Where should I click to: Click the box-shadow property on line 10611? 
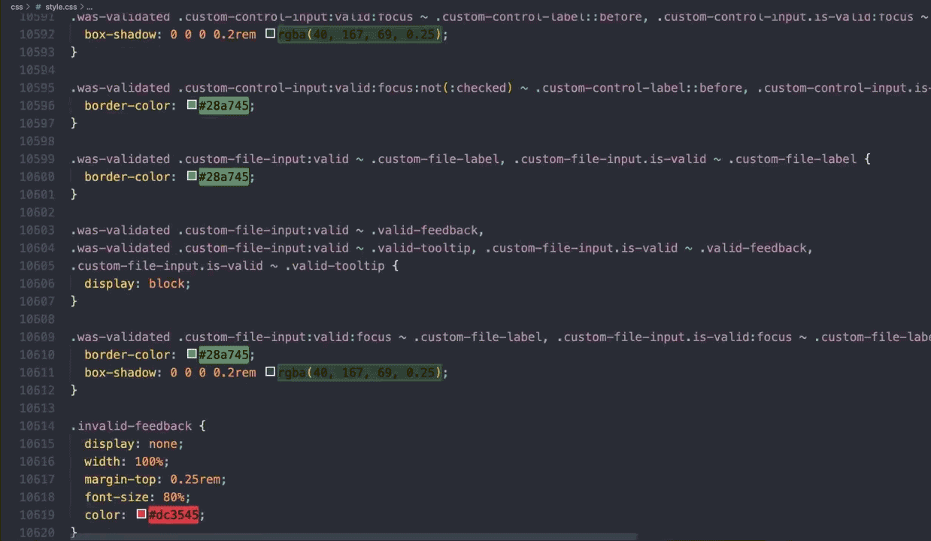(121, 372)
